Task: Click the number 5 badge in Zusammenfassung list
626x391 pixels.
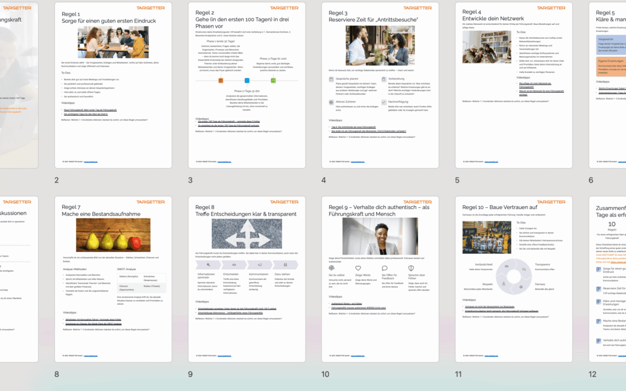Action: click(x=598, y=302)
